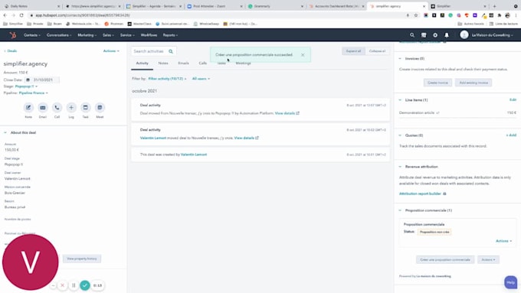This screenshot has height=293, width=521.
Task: Open the deal Actions dropdown
Action: (x=111, y=51)
